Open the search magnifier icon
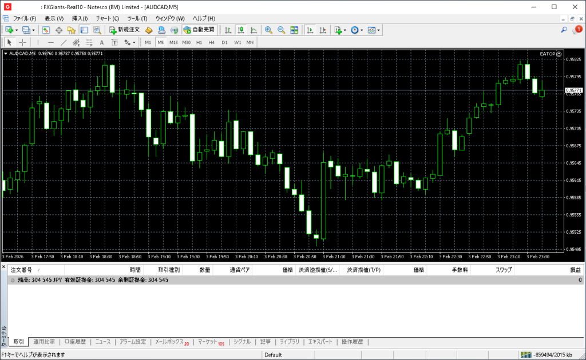Screen dimensions: 586x360 coord(564,30)
